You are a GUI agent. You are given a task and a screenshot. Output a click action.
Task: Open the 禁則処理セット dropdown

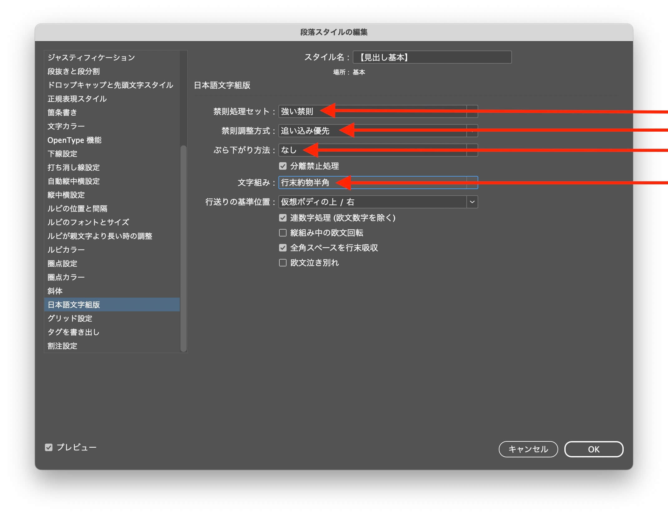pyautogui.click(x=472, y=111)
